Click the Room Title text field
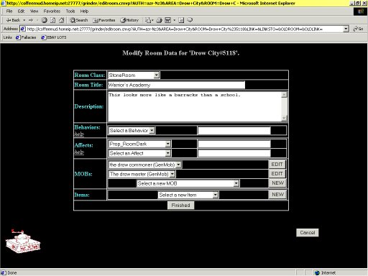Image resolution: width=368 pixels, height=276 pixels. [176, 85]
